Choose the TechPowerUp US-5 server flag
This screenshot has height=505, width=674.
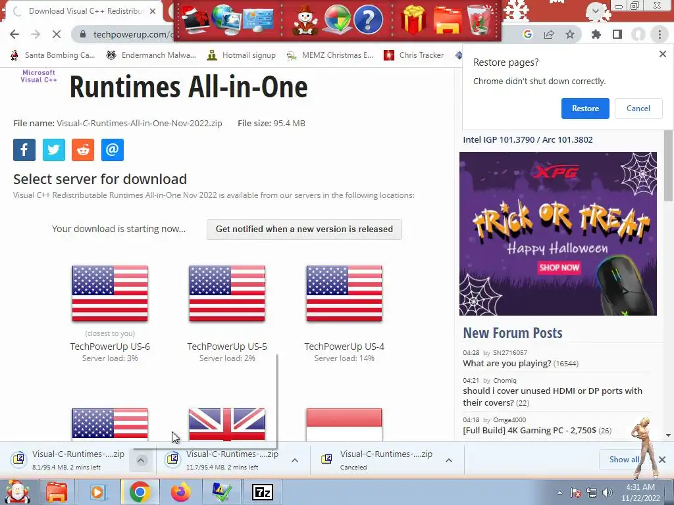(227, 293)
